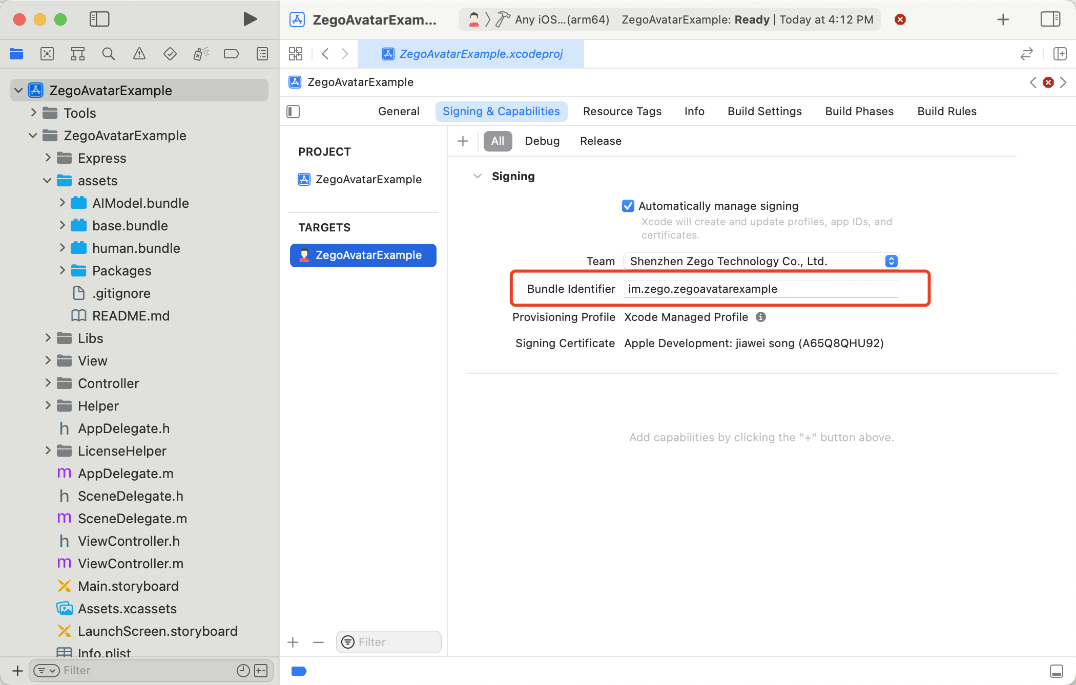Select ZegoAvatarExample target
The width and height of the screenshot is (1076, 685).
(363, 255)
